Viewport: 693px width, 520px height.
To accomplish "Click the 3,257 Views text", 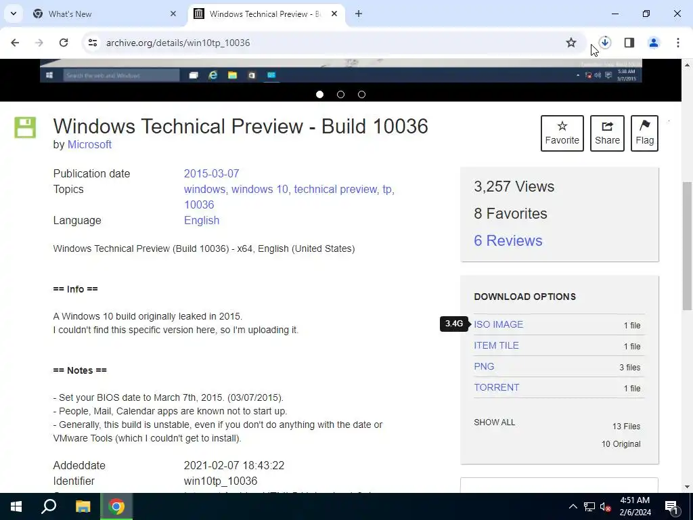I will (x=514, y=187).
